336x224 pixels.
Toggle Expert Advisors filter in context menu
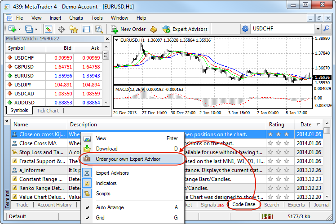coord(112,173)
